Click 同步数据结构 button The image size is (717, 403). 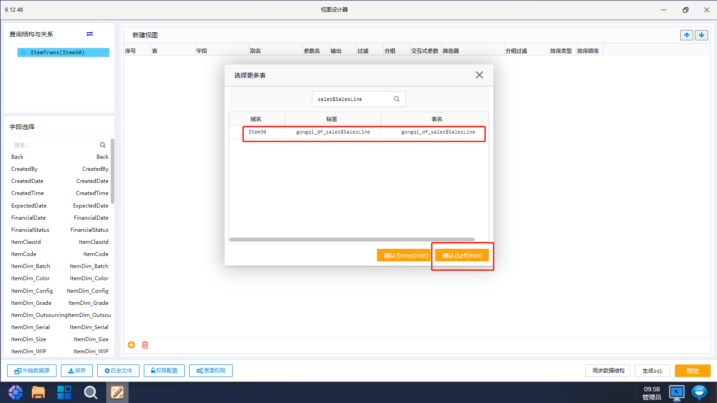tap(608, 371)
